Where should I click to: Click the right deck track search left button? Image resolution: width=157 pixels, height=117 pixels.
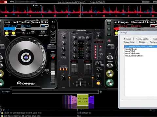108,57
